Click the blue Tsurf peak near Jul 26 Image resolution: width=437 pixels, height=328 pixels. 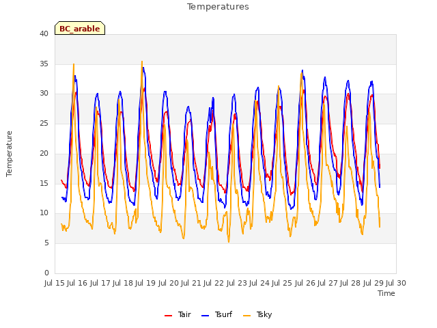[x=302, y=70]
